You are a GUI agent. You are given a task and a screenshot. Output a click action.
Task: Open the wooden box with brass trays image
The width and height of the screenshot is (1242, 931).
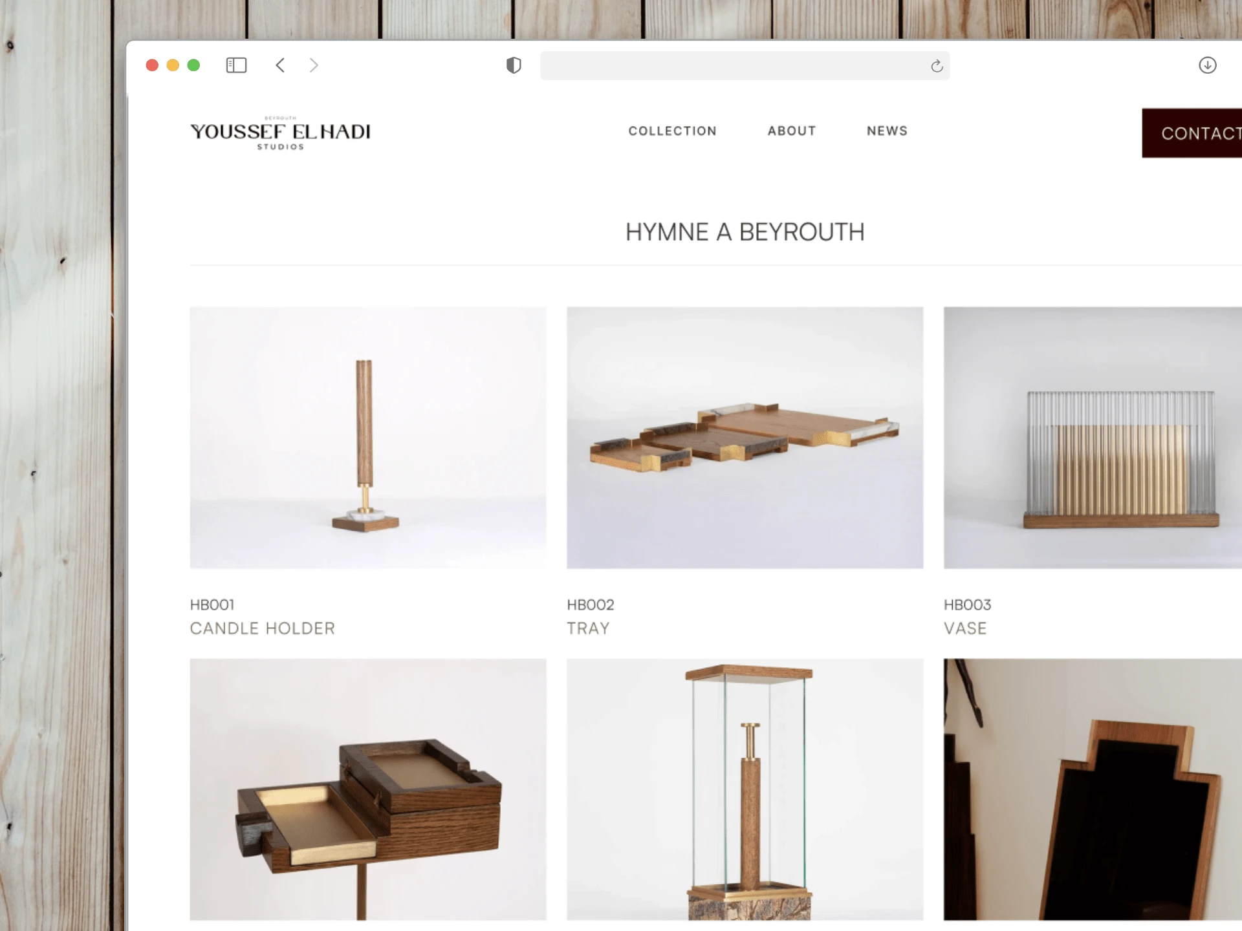368,789
